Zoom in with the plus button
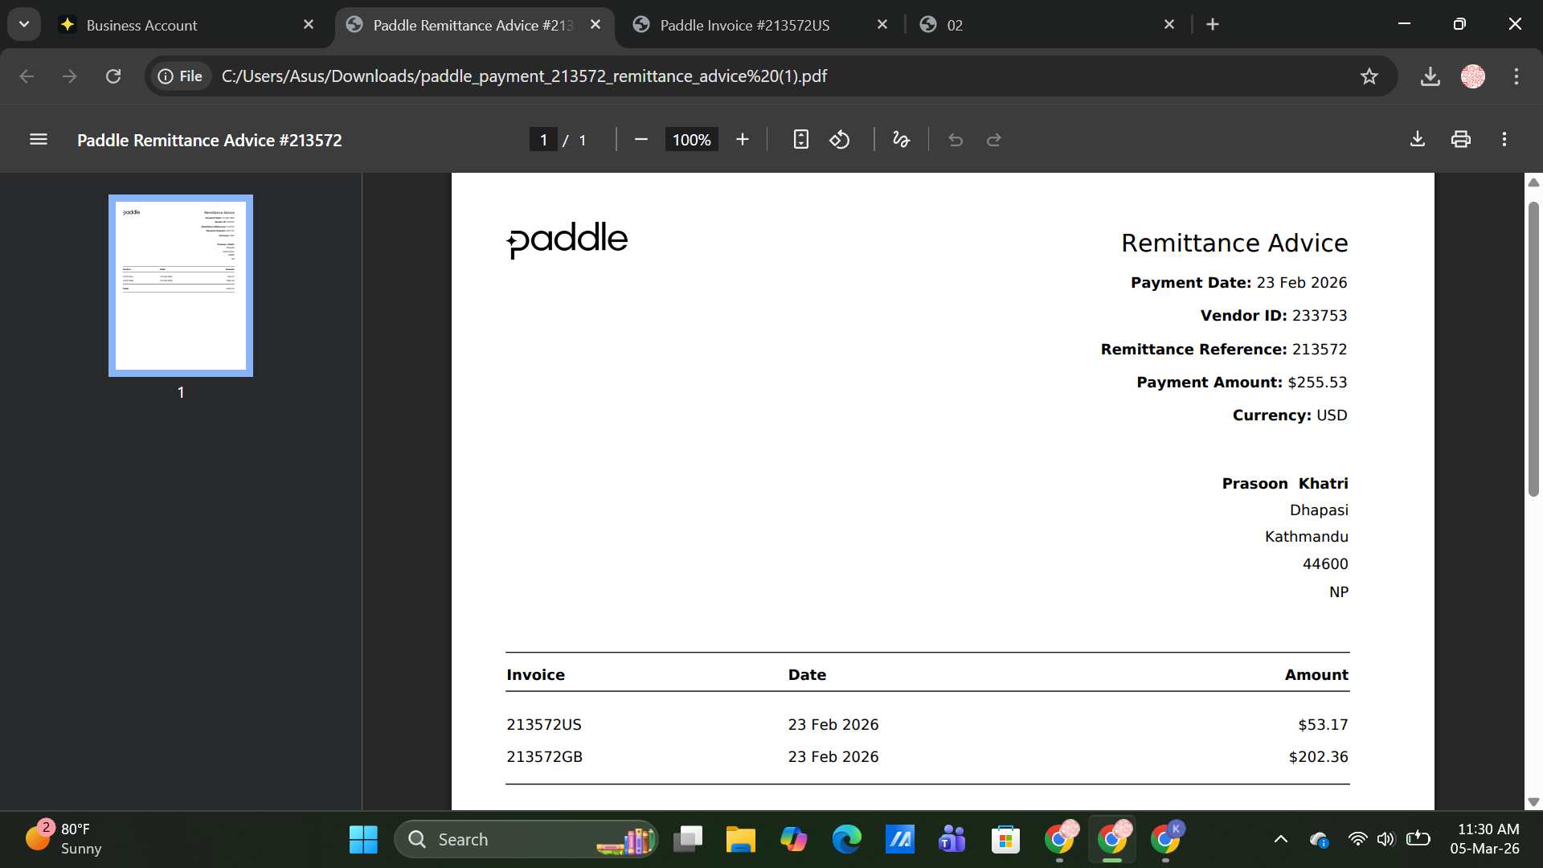This screenshot has width=1543, height=868. (x=742, y=140)
